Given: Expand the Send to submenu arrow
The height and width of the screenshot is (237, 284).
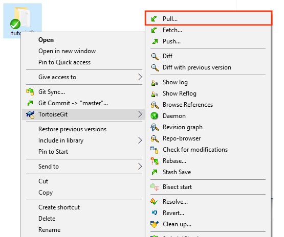Looking at the screenshot, I should click(140, 167).
